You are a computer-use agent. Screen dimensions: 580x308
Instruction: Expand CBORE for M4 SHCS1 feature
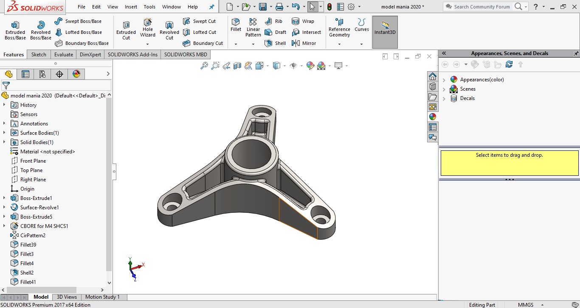[4, 226]
